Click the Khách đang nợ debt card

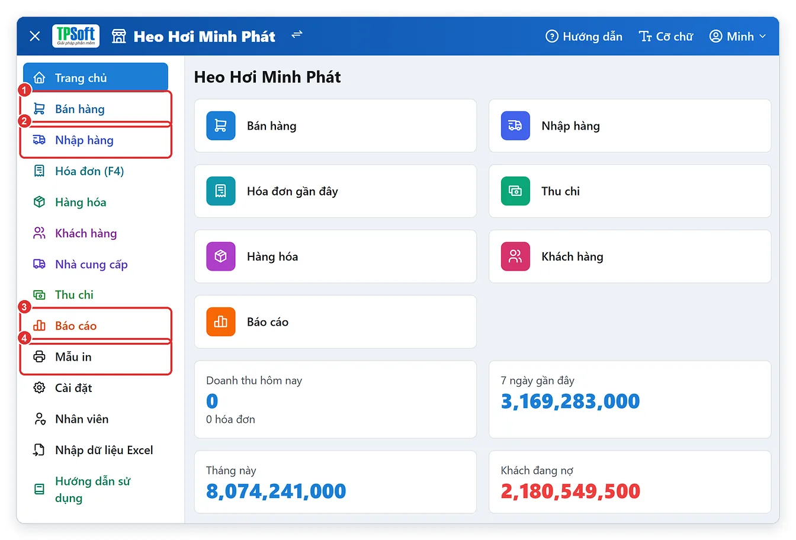[x=630, y=482]
